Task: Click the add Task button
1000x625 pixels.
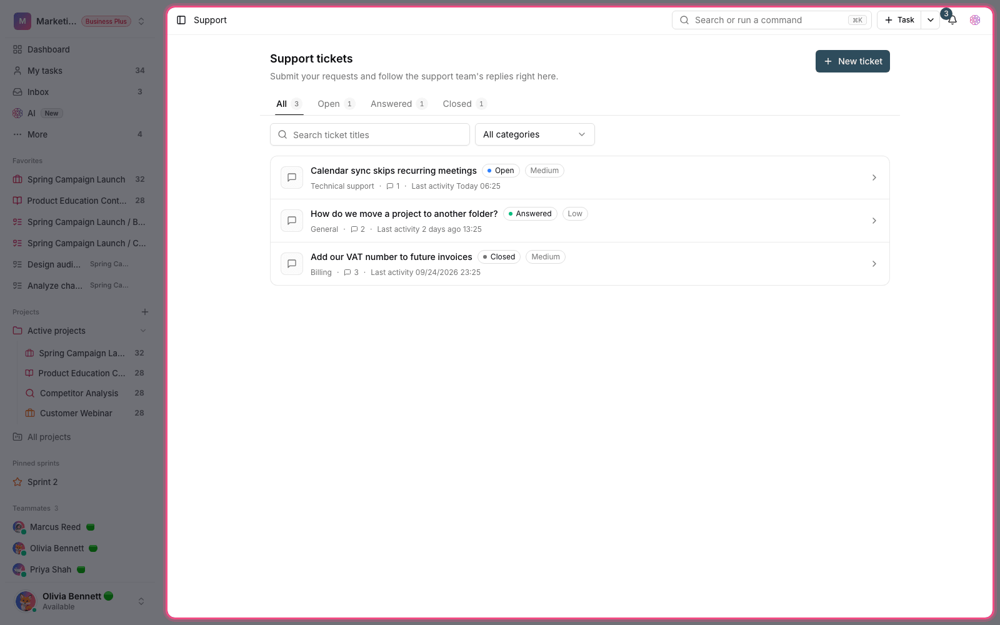Action: tap(899, 20)
